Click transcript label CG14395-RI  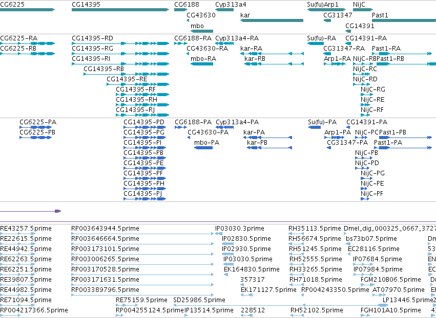[x=91, y=59]
